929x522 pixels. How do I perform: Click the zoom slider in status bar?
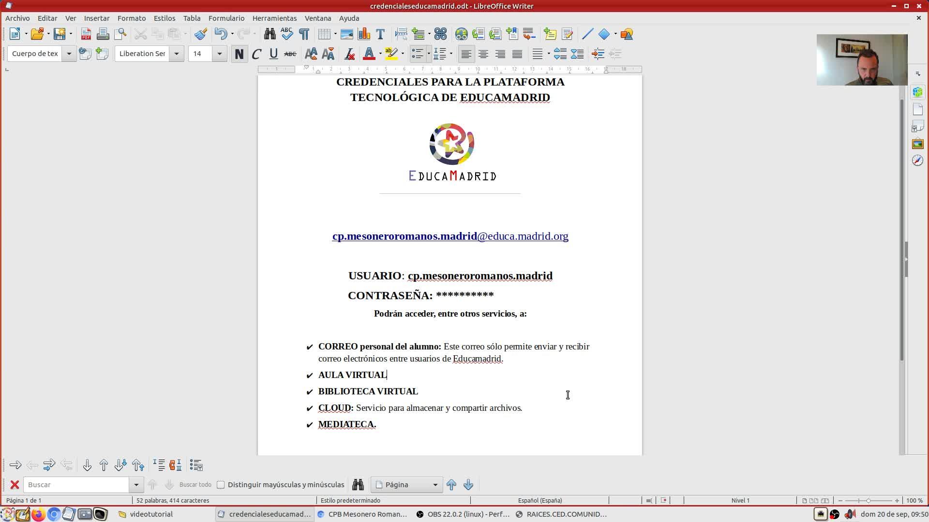tap(869, 501)
